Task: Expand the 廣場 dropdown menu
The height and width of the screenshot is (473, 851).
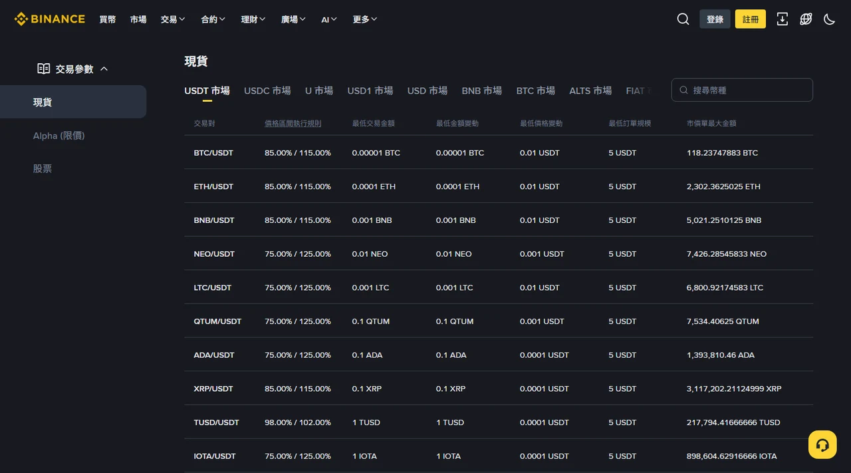Action: 293,19
